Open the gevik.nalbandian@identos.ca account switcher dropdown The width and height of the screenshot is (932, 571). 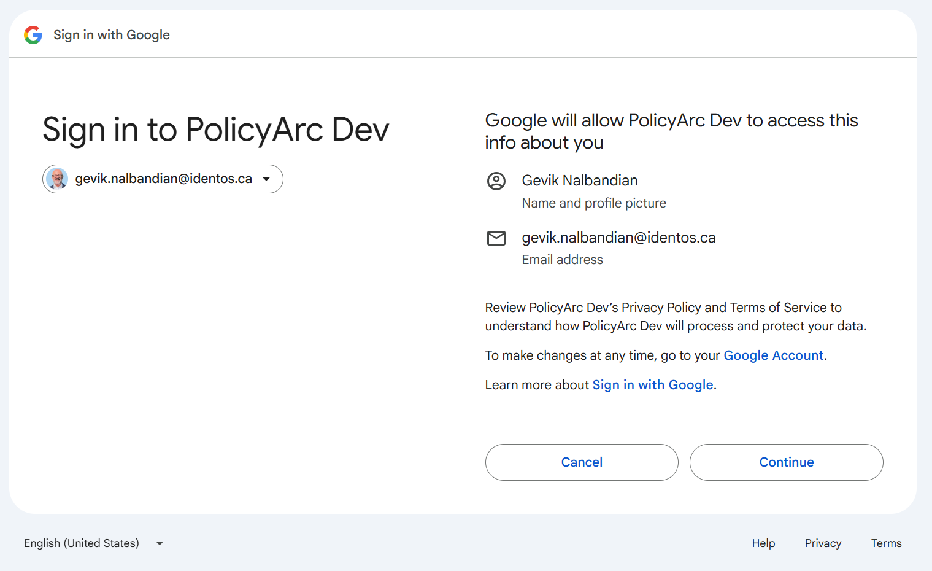pos(163,179)
